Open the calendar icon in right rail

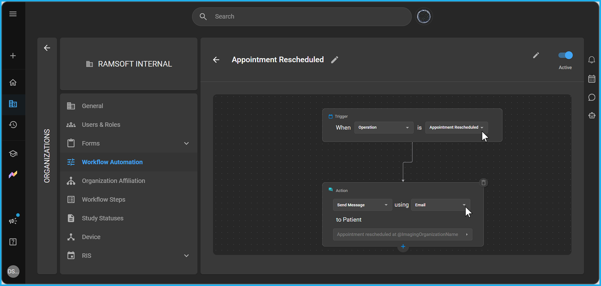point(592,79)
